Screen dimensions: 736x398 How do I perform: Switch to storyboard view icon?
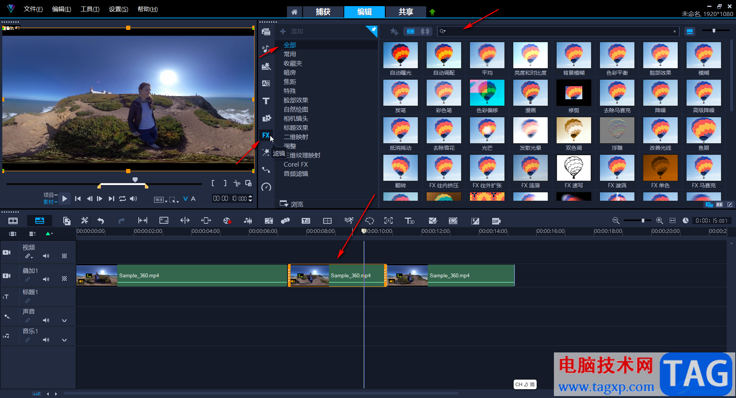click(x=13, y=221)
